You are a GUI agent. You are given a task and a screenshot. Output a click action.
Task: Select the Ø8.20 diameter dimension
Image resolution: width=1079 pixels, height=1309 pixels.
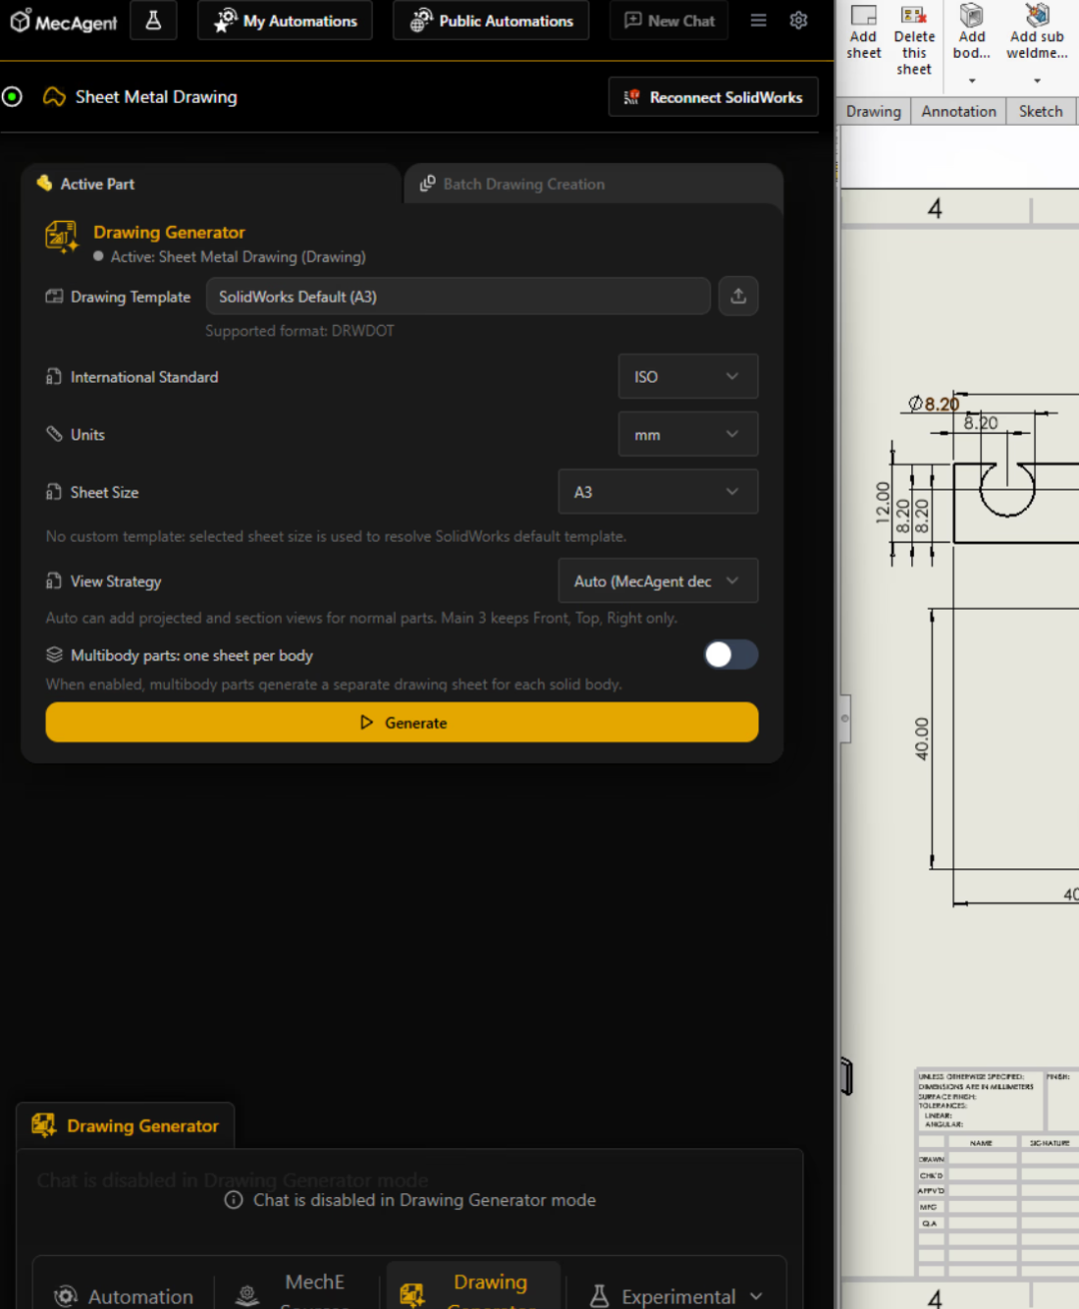[x=933, y=404]
